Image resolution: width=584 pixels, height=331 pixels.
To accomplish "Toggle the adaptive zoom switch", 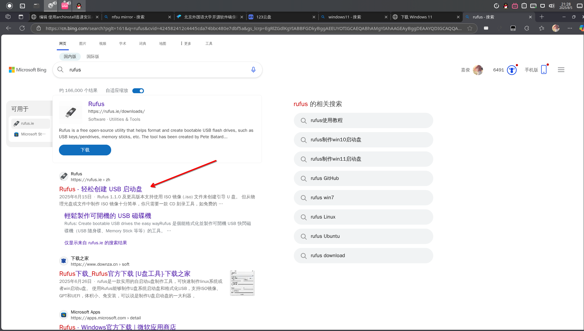I will (x=138, y=91).
